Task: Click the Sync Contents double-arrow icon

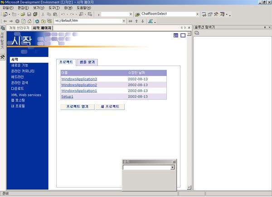Action: point(130,21)
